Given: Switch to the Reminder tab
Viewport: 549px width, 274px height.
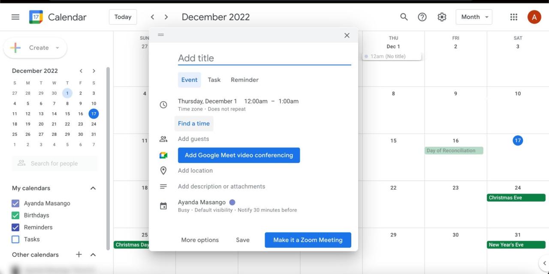Looking at the screenshot, I should (x=244, y=80).
